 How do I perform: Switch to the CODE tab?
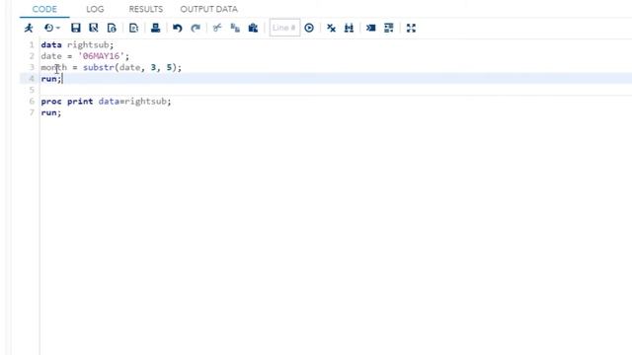(44, 9)
